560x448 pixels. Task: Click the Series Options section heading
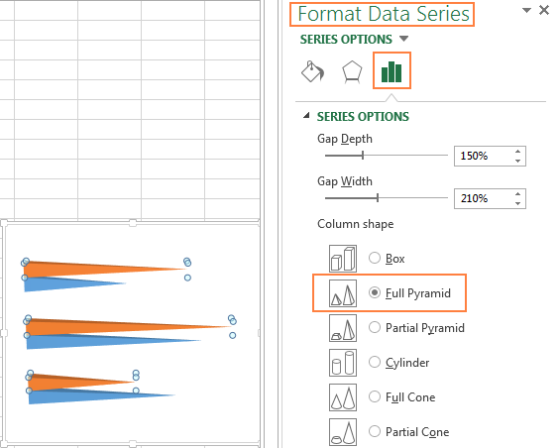363,117
